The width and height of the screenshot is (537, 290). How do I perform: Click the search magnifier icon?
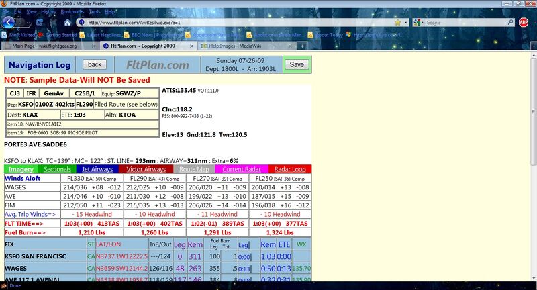[x=510, y=23]
